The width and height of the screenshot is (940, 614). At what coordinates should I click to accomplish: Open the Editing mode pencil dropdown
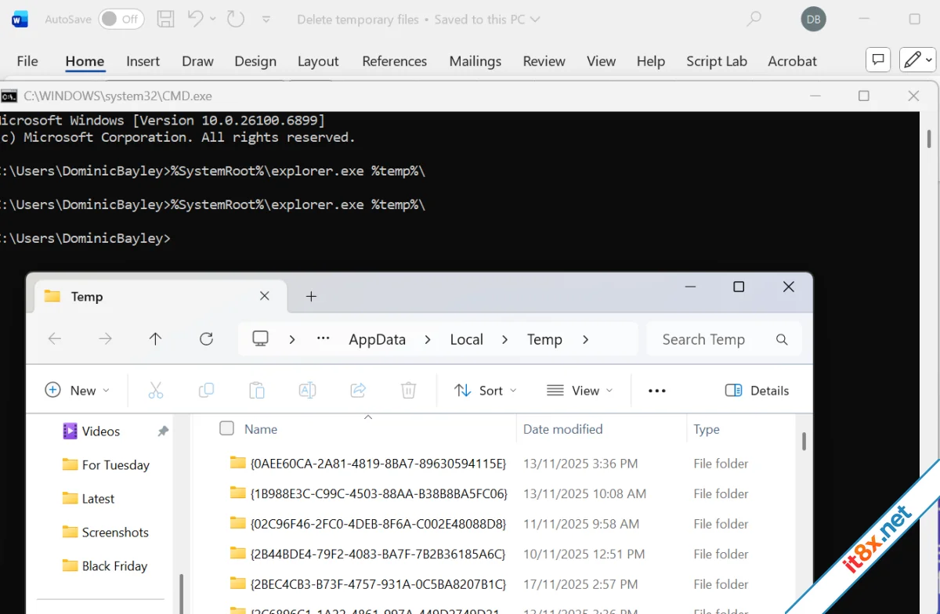click(917, 60)
